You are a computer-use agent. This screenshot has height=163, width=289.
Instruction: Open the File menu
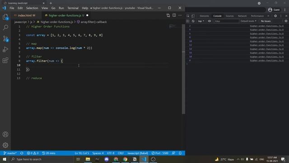[x=12, y=8]
